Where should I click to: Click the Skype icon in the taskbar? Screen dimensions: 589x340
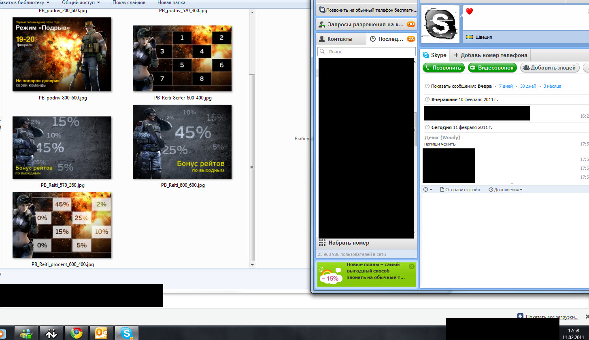pyautogui.click(x=127, y=333)
